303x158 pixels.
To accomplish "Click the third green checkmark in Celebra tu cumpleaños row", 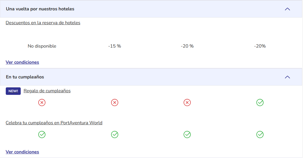I will [187, 134].
